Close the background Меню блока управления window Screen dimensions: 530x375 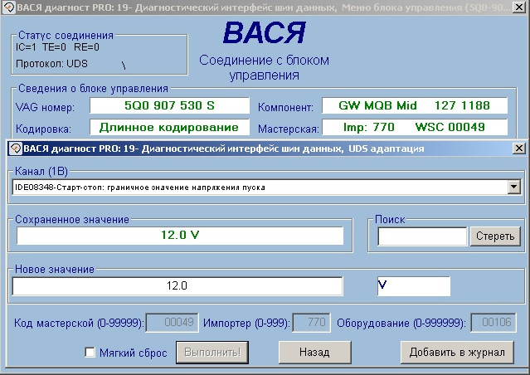pyautogui.click(x=519, y=7)
